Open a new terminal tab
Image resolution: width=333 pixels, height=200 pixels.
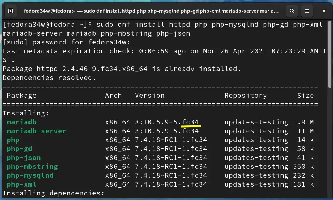click(x=11, y=11)
